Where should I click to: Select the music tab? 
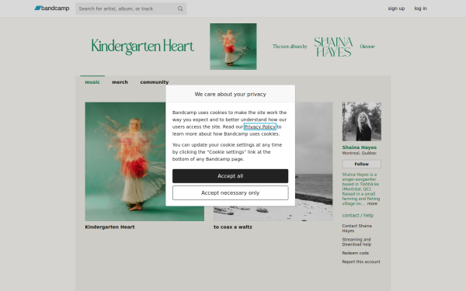(92, 82)
